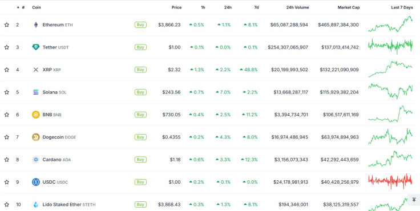Open the Cardano ADA coin page
Image resolution: width=420 pixels, height=211 pixels.
(57, 160)
